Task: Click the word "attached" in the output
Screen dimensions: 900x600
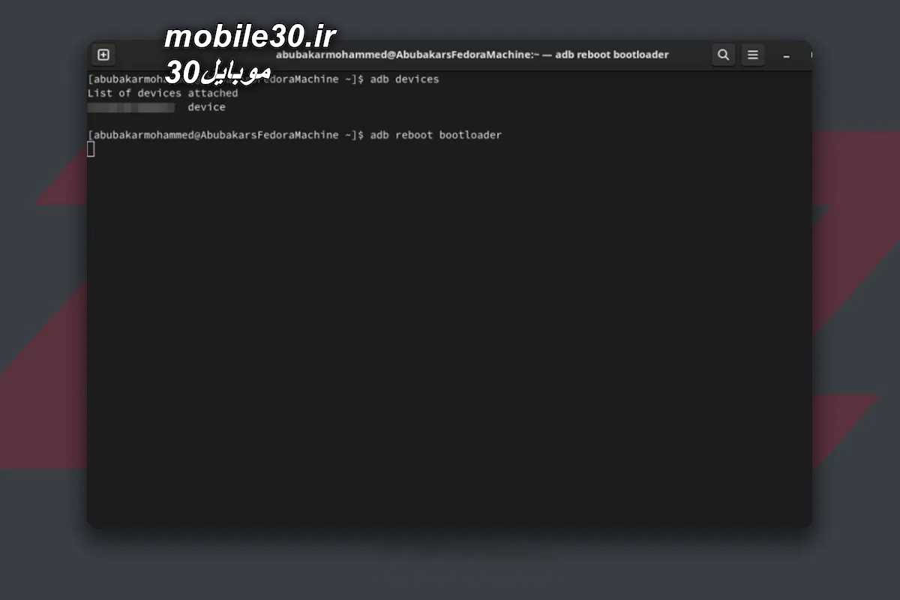Action: click(x=212, y=93)
